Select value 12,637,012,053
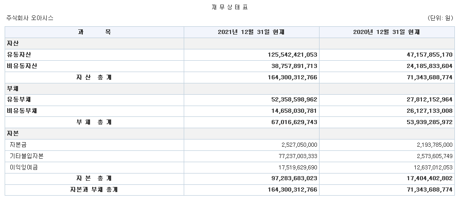The height and width of the screenshot is (207, 459). [433, 168]
